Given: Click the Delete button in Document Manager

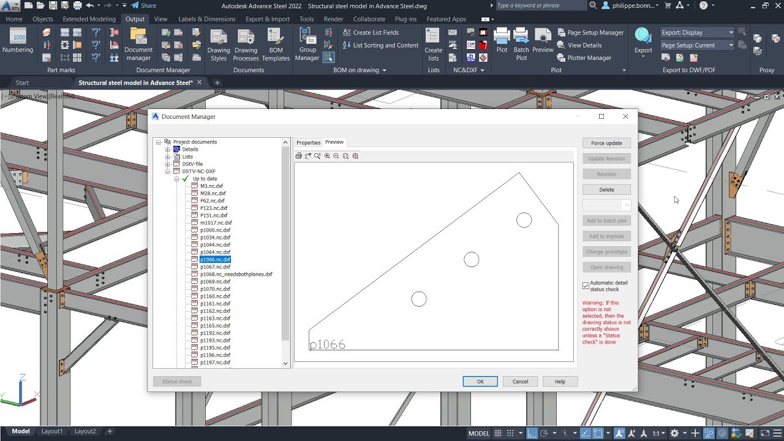Looking at the screenshot, I should click(606, 190).
